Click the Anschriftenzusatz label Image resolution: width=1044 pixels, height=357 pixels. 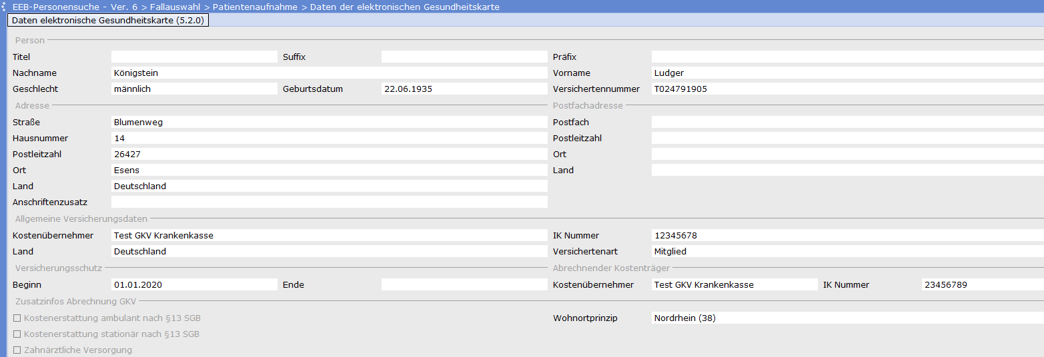[x=50, y=202]
